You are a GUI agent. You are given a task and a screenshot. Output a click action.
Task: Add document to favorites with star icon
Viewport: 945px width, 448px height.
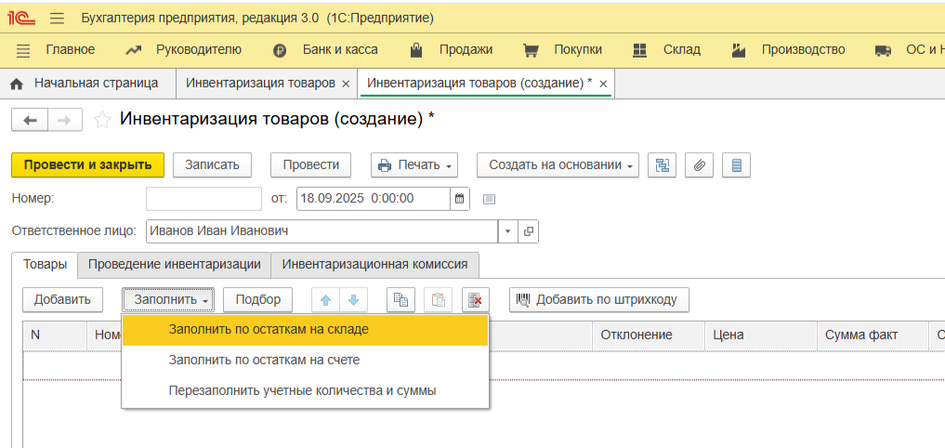coord(102,120)
